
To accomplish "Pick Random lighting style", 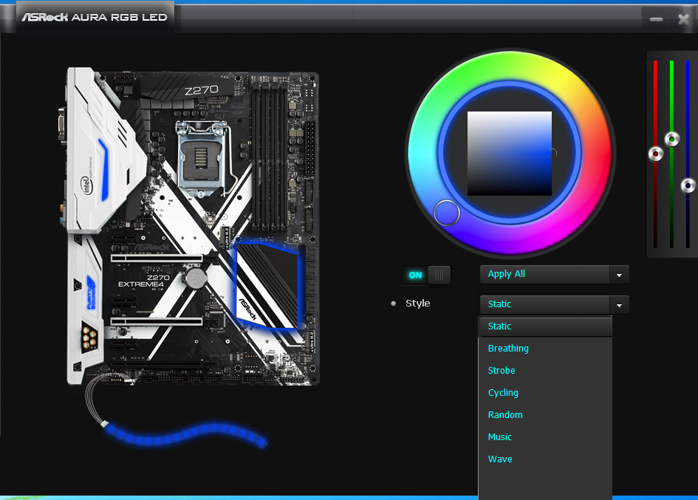I will pyautogui.click(x=545, y=414).
